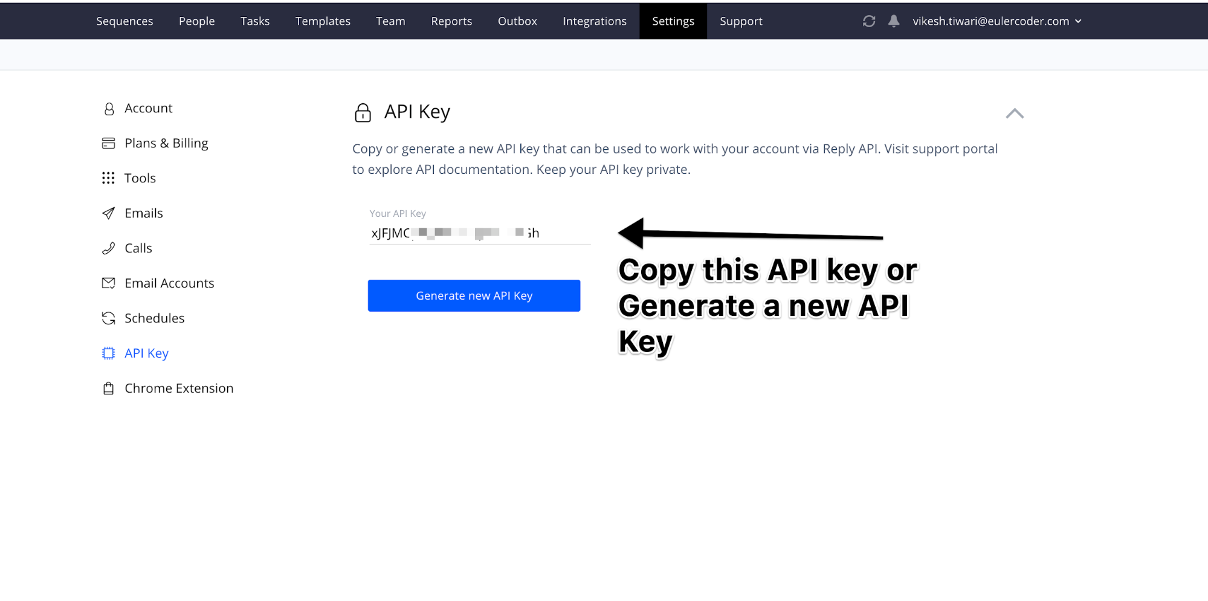Open the vikesh.tiwari account dropdown

pos(997,21)
